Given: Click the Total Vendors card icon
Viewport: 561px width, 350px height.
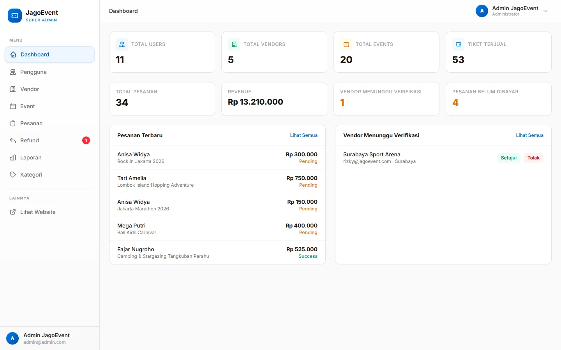Looking at the screenshot, I should coord(234,44).
